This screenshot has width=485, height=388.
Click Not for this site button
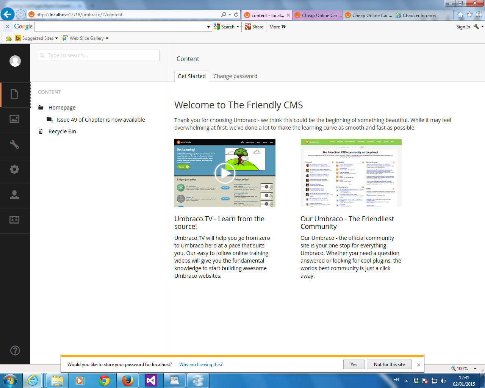click(x=389, y=364)
